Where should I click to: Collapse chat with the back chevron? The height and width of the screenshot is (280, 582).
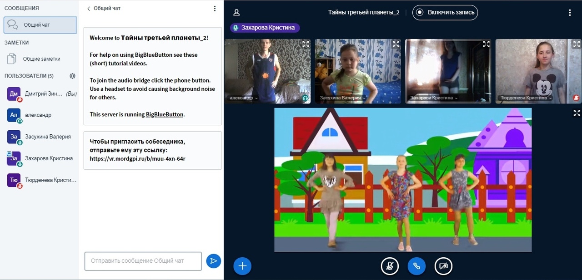[89, 8]
